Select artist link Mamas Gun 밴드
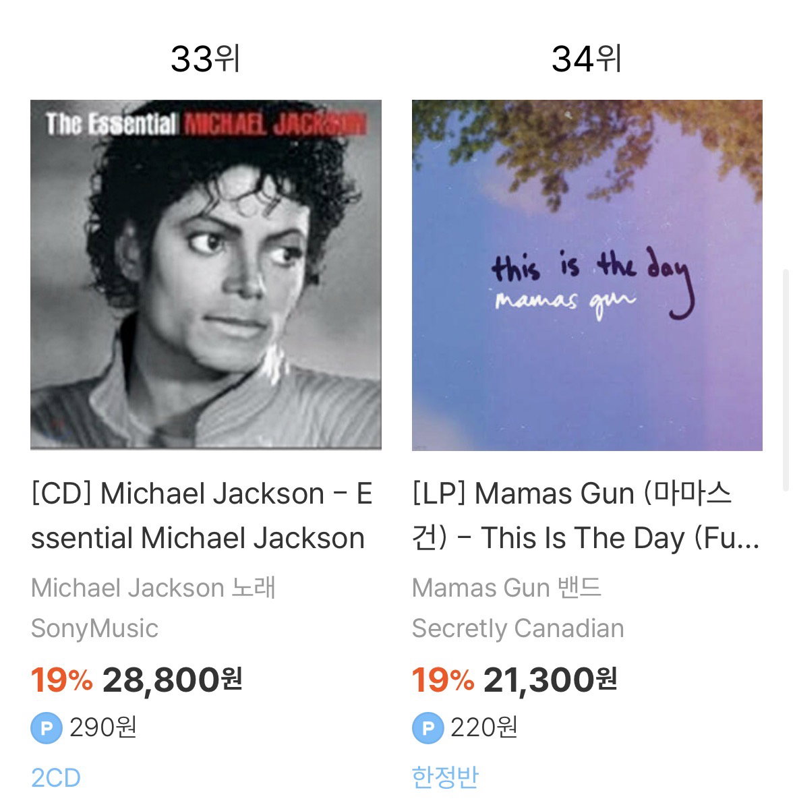This screenshot has width=795, height=807. coord(506,588)
